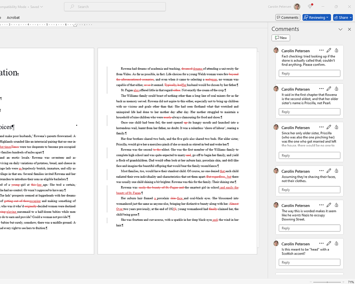
Task: Open the Reviewing mode dropdown
Action: 317,17
